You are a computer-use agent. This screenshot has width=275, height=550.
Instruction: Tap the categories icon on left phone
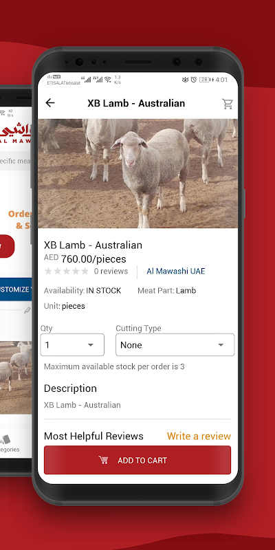pos(5,439)
